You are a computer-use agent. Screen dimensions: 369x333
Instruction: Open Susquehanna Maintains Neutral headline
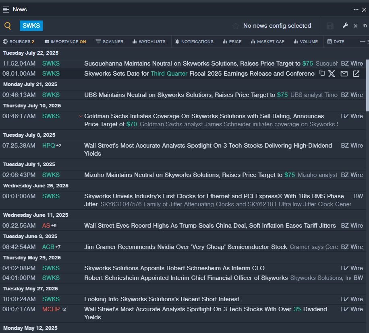[199, 64]
